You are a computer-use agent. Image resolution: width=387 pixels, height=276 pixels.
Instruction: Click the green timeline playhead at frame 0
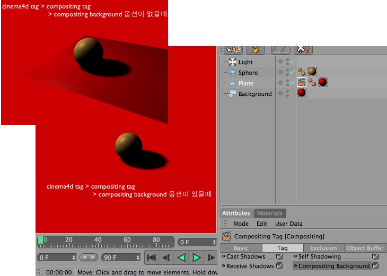coord(40,240)
